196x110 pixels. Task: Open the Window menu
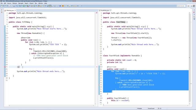click(41, 3)
